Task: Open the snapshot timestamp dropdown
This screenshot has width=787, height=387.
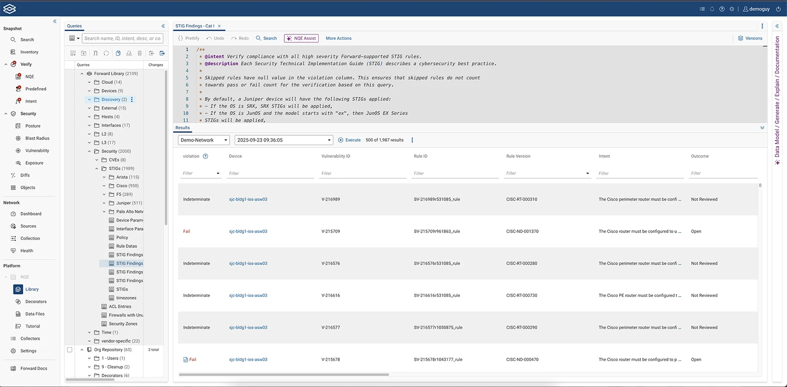Action: 283,140
